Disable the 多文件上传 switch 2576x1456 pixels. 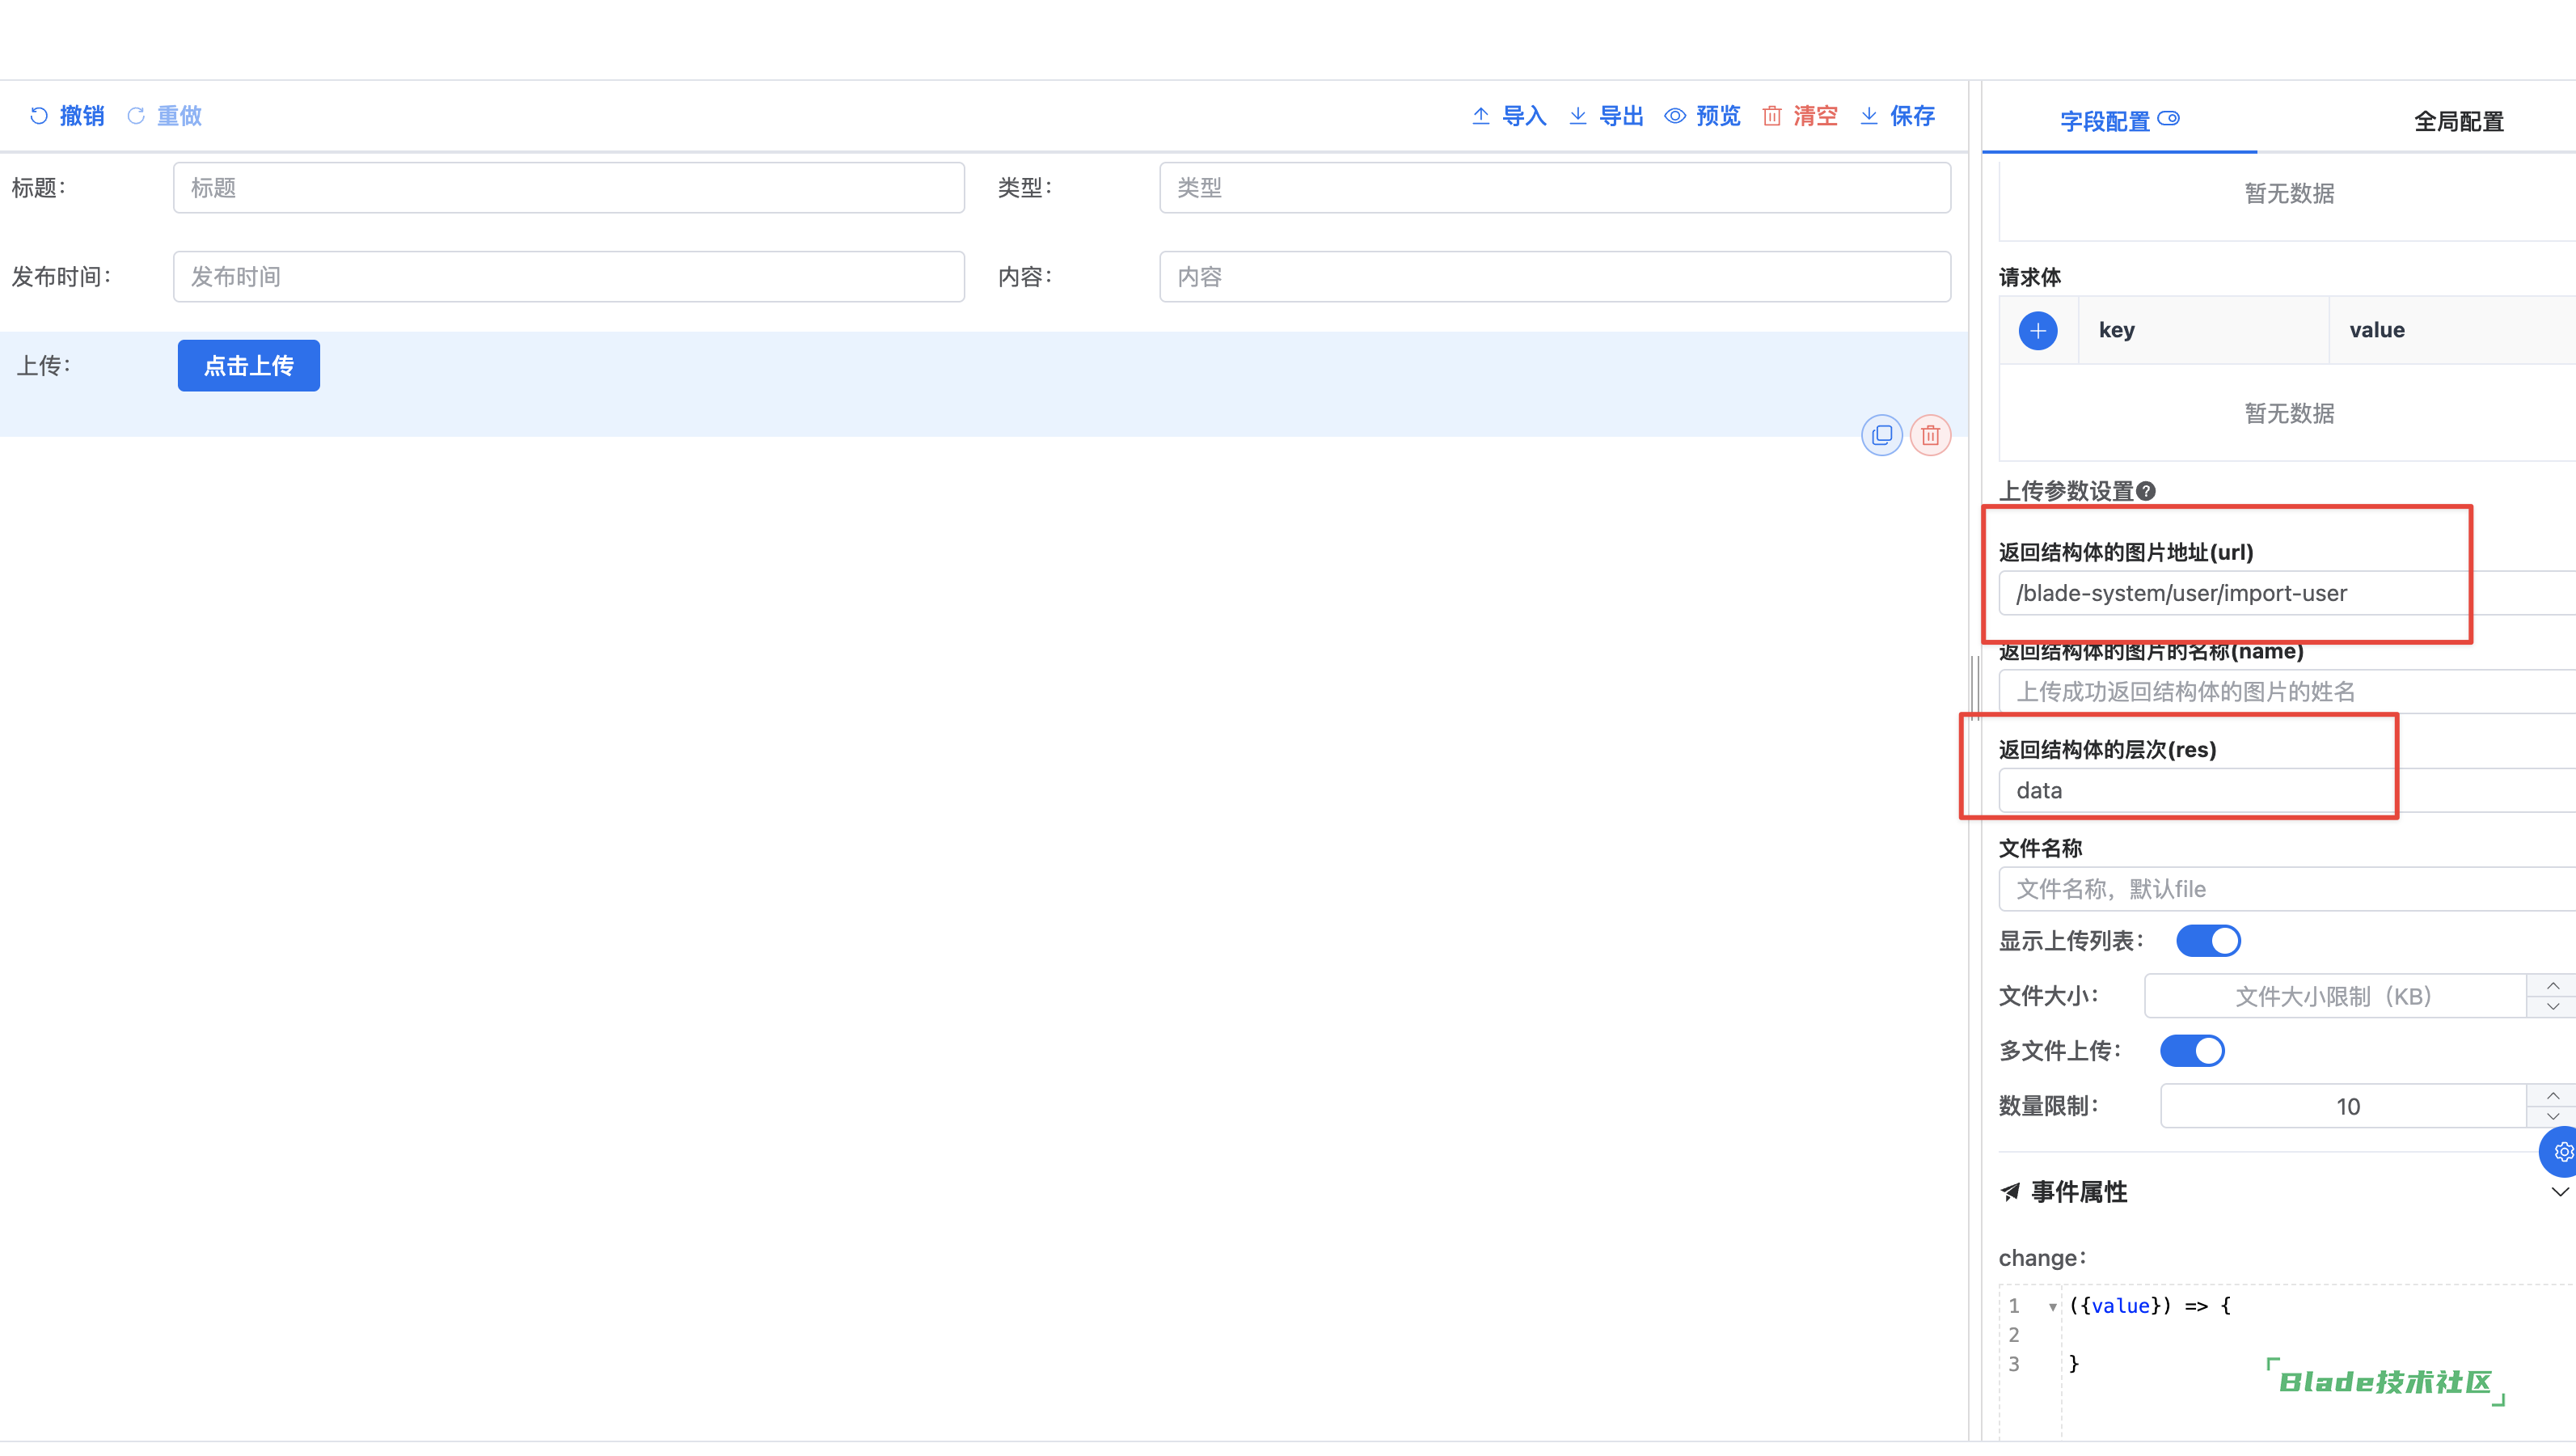tap(2191, 1051)
